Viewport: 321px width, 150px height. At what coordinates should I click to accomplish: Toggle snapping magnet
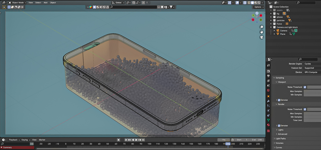coord(134,3)
